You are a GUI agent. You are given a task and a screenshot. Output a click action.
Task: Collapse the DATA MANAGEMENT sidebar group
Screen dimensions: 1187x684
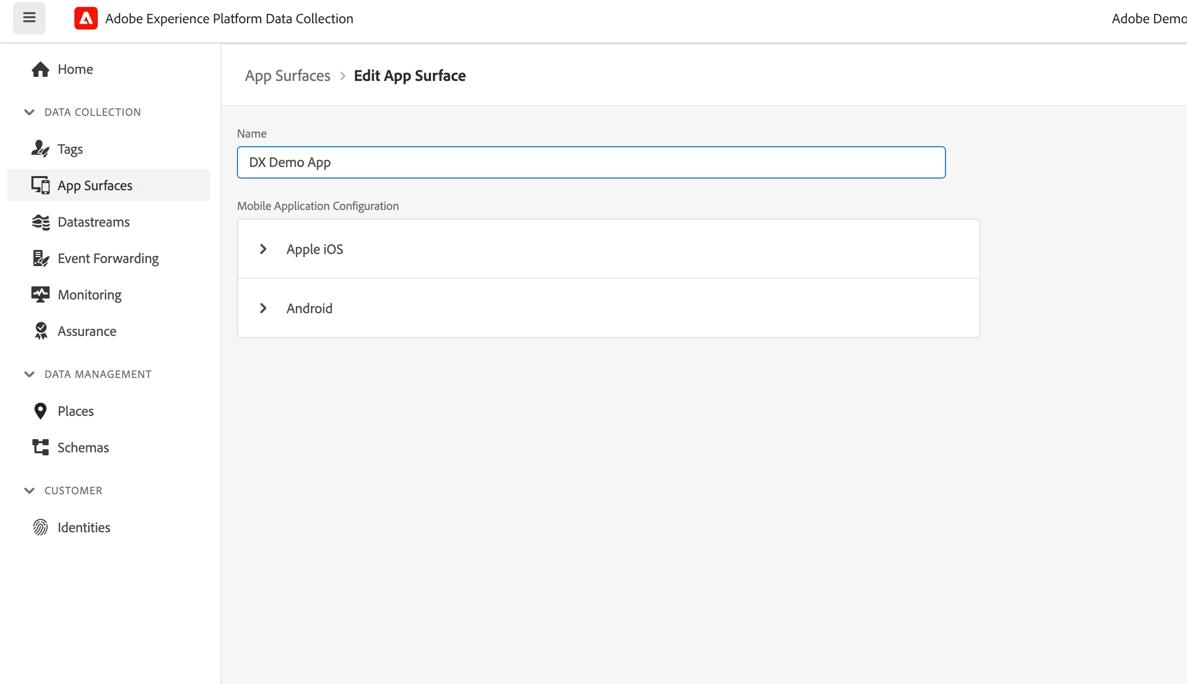(x=29, y=374)
